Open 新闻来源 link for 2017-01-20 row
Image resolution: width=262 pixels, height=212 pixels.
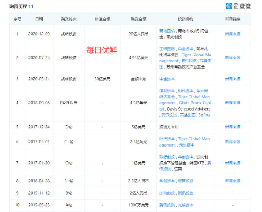(x=233, y=163)
